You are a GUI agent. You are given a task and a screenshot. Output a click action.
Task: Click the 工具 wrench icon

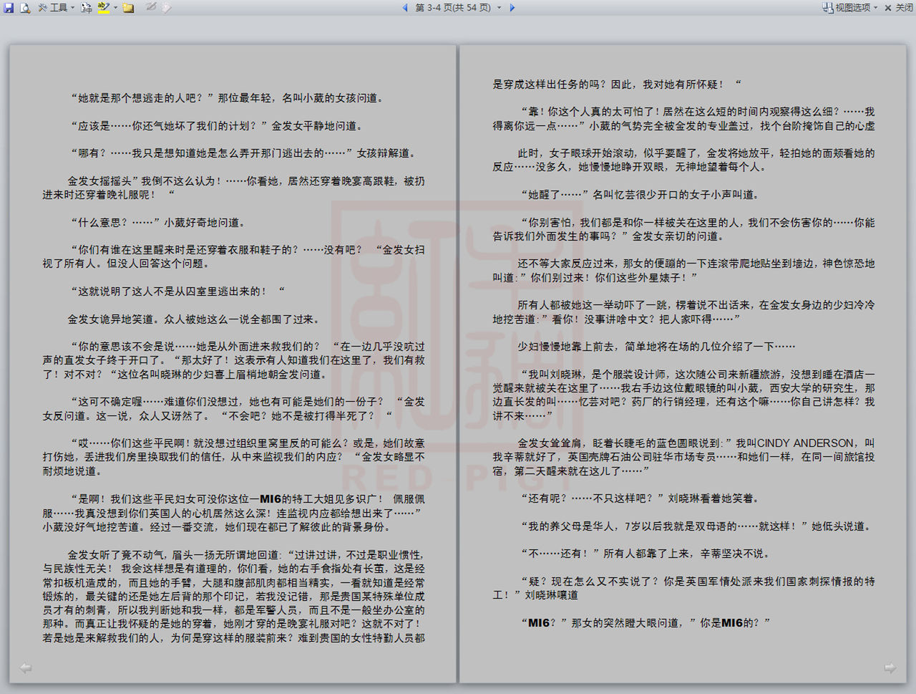43,8
